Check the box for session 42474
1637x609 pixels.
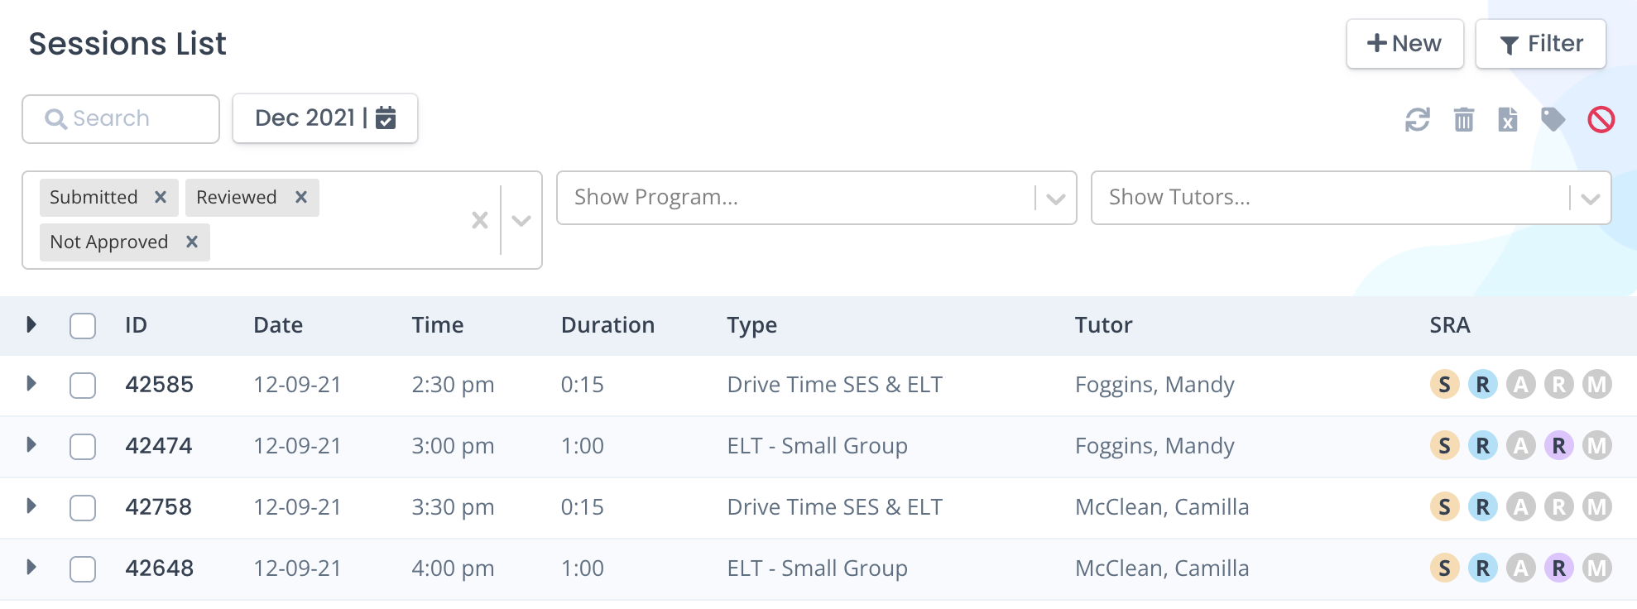pyautogui.click(x=83, y=447)
